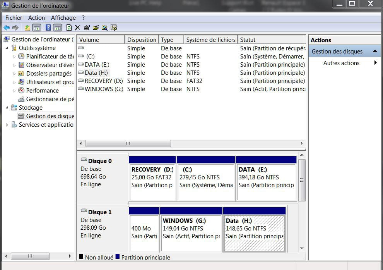
Task: Toggle the show/hide console tree button
Action: tap(37, 28)
